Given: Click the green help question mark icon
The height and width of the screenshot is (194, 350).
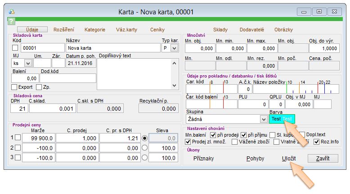Looking at the screenshot, I should 11,21.
